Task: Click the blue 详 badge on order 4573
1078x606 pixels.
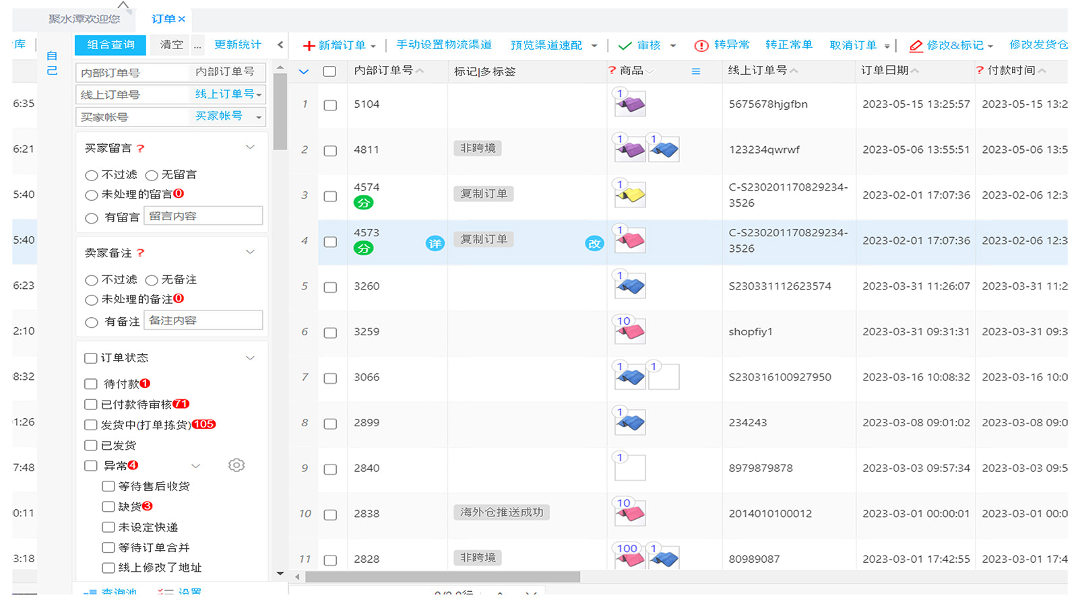Action: point(435,243)
